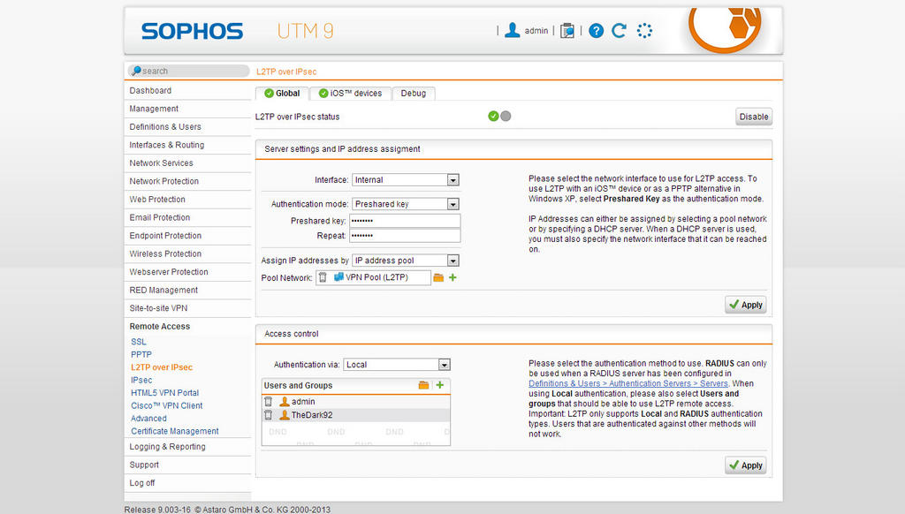Click the admin username in header
The width and height of the screenshot is (905, 514).
[536, 31]
